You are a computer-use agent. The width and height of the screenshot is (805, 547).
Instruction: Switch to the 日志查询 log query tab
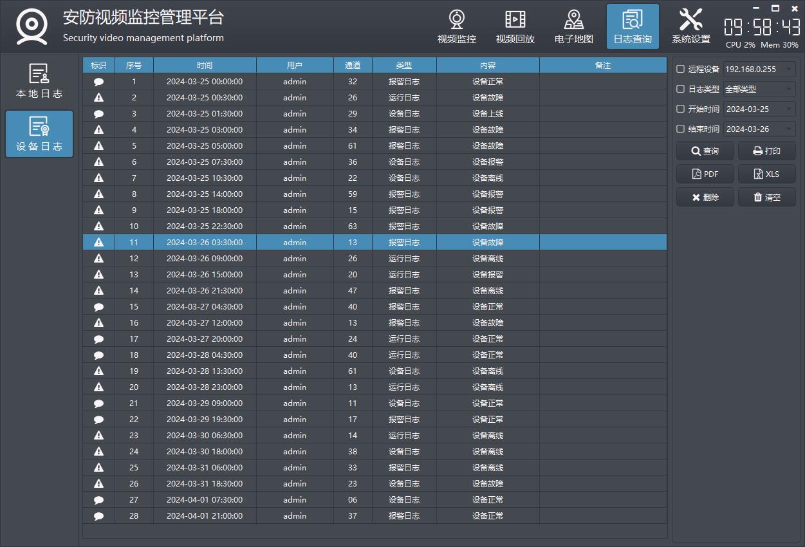click(x=632, y=27)
